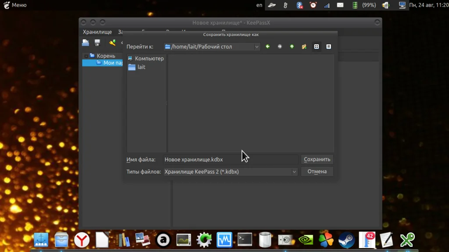Go forward with the grey right arrow
Image resolution: width=449 pixels, height=252 pixels.
click(x=280, y=46)
